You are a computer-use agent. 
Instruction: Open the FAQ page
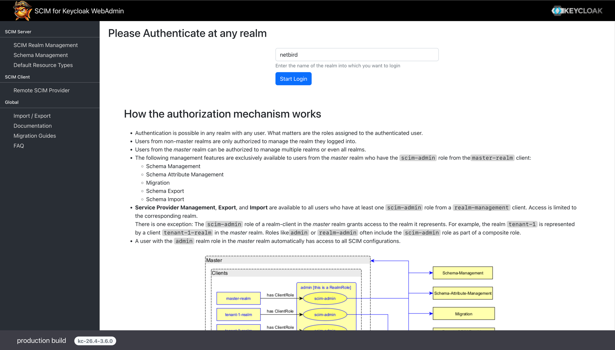click(19, 146)
